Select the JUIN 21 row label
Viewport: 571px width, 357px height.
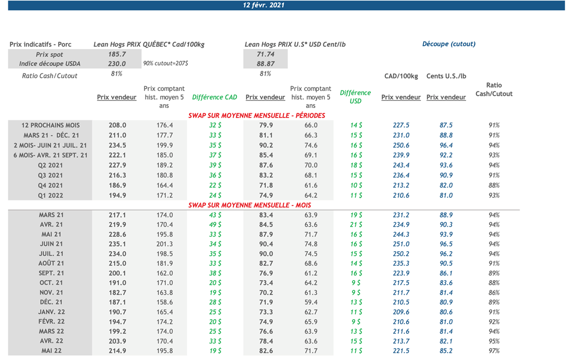[51, 244]
